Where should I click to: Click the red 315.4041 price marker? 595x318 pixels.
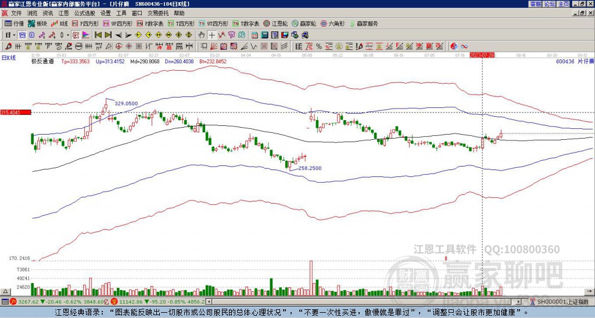point(16,113)
